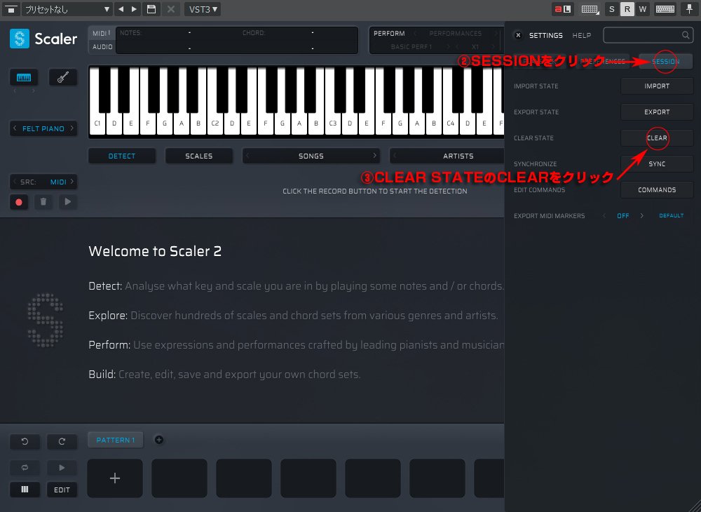The height and width of the screenshot is (512, 701).
Task: Click the IMPORT state button
Action: tap(657, 86)
